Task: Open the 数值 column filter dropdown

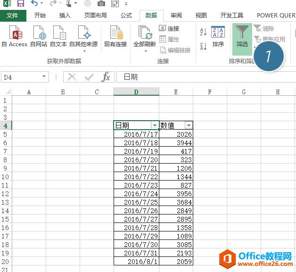Action: pos(189,125)
